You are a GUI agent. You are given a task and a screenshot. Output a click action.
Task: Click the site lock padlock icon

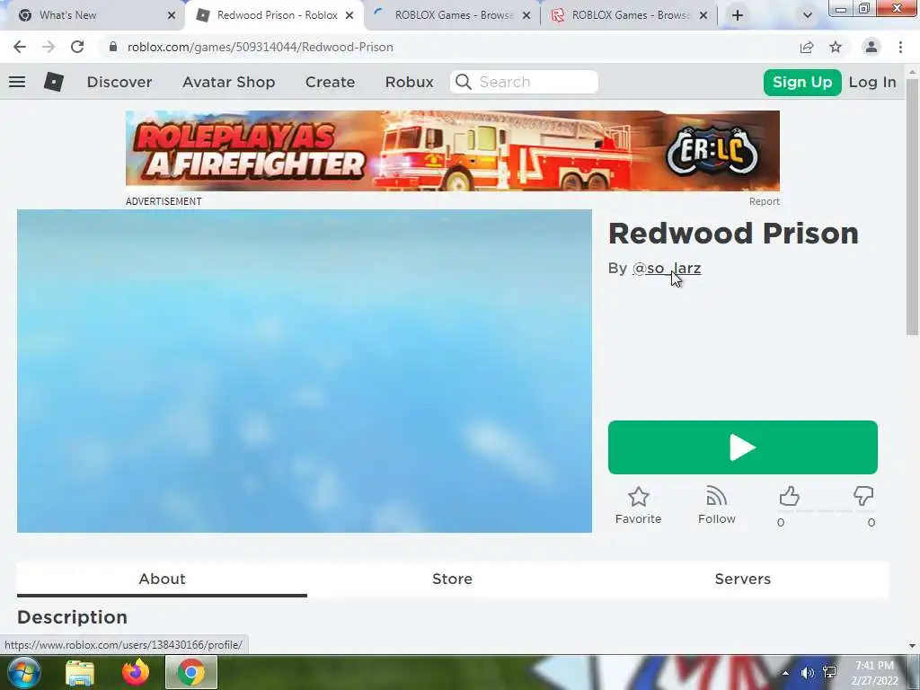[x=112, y=47]
